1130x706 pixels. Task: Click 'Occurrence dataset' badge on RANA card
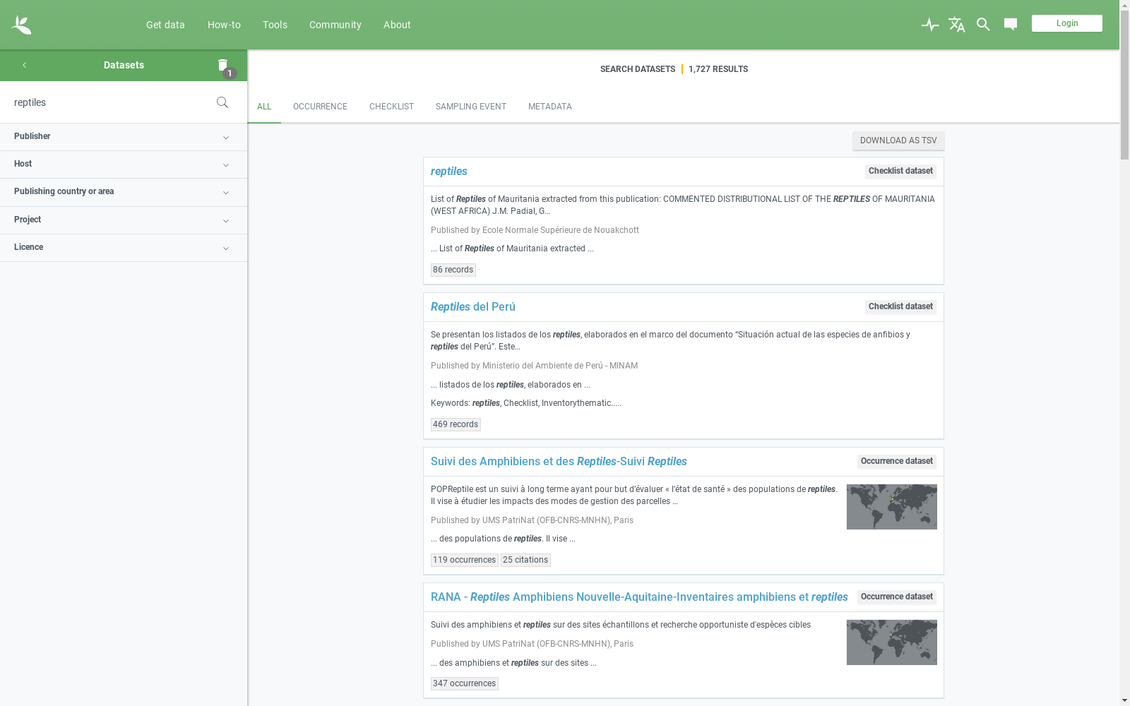coord(897,597)
